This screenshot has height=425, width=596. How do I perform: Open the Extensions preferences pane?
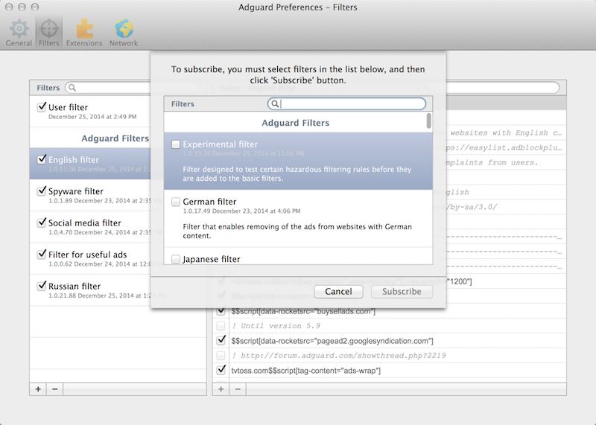point(84,33)
